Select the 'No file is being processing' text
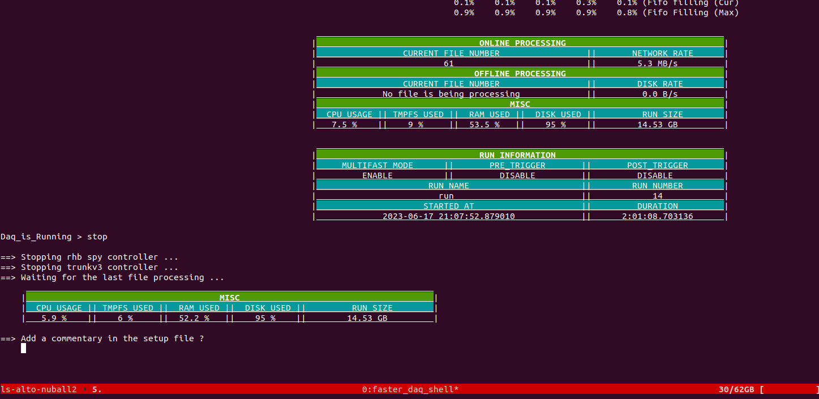This screenshot has height=399, width=819. coord(451,94)
